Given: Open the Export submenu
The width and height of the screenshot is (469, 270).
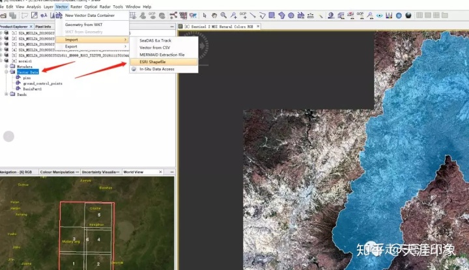Looking at the screenshot, I should [92, 46].
